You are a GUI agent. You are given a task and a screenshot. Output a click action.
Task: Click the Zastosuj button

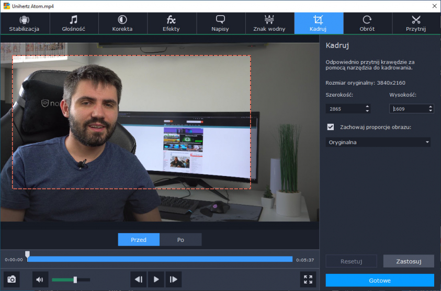click(409, 261)
